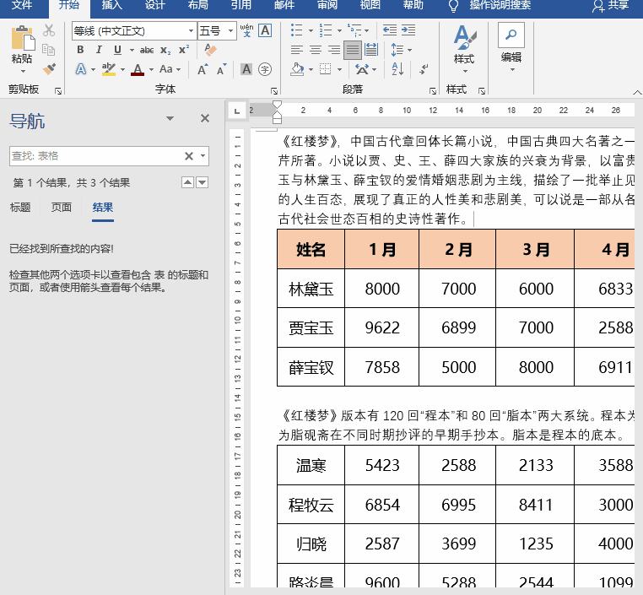Switch to the 页面 navigation tab
Screen dimensions: 643x595
[62, 208]
